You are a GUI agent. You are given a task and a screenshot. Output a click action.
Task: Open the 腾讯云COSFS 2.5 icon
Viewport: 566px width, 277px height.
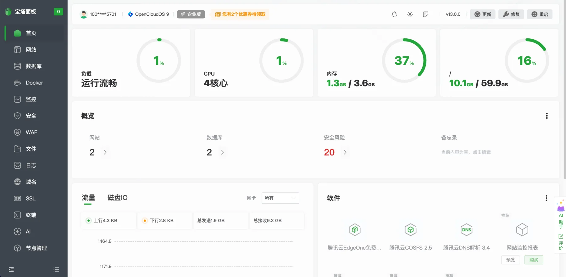click(x=410, y=230)
